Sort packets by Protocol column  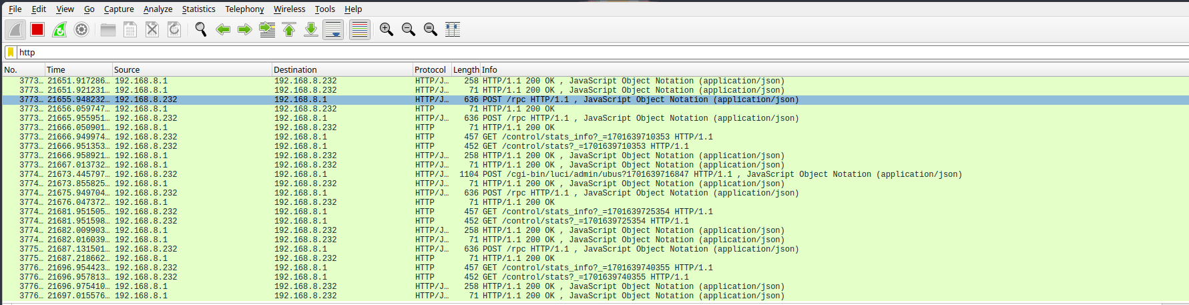pyautogui.click(x=430, y=69)
